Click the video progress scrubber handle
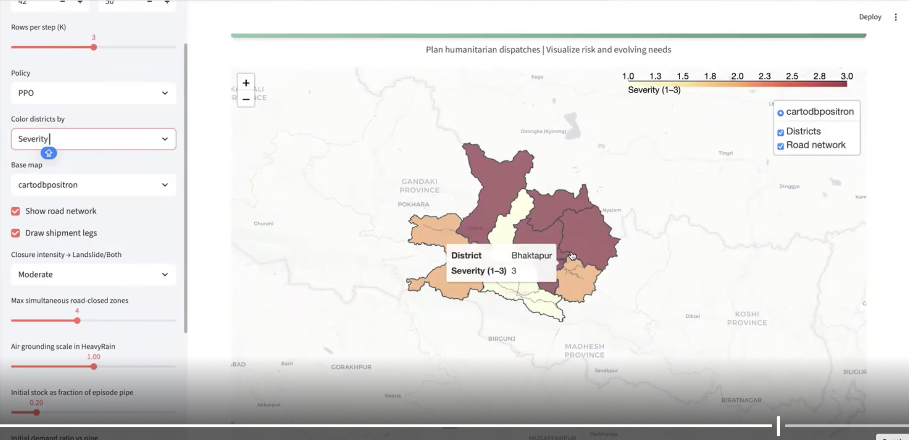Screen dimensions: 909x440 (778, 426)
